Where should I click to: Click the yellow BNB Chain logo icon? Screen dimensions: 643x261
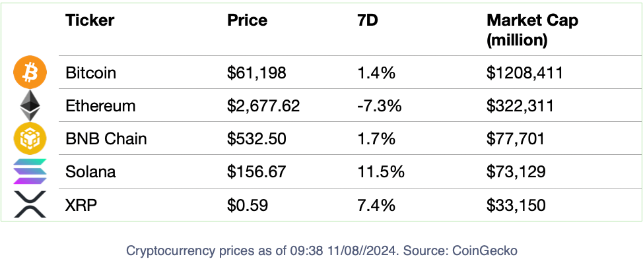[30, 138]
